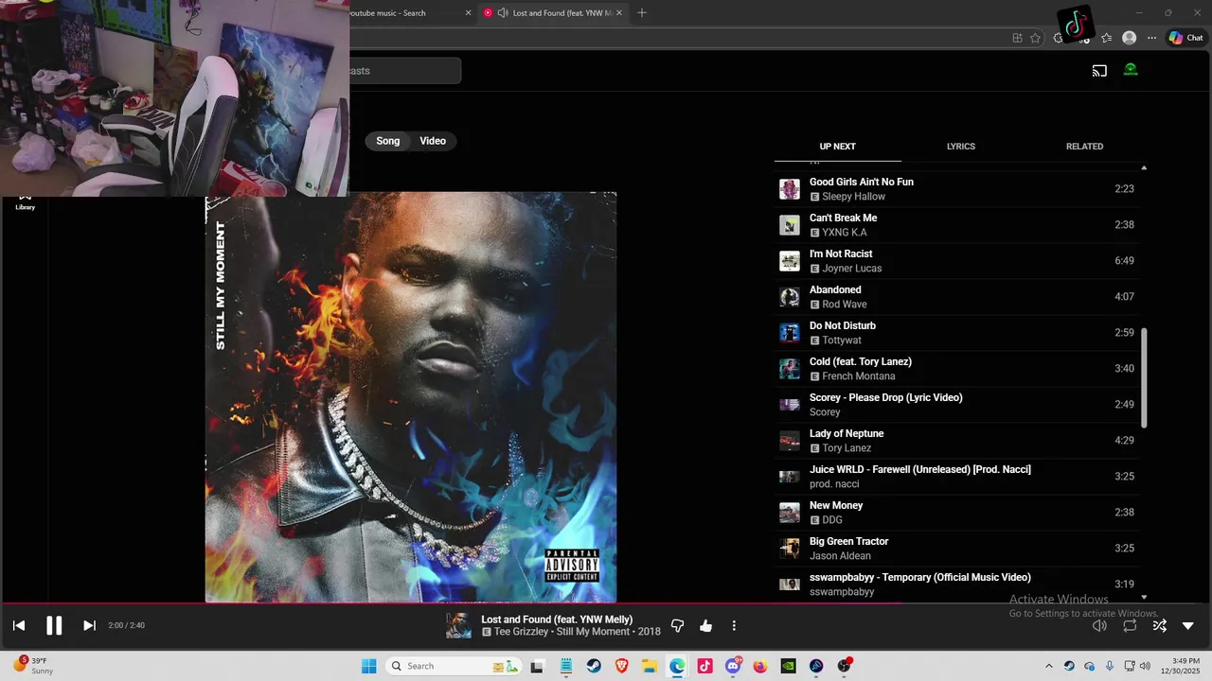Play I'm Not Racist by Joyner Lucas
The image size is (1212, 681).
click(x=956, y=261)
